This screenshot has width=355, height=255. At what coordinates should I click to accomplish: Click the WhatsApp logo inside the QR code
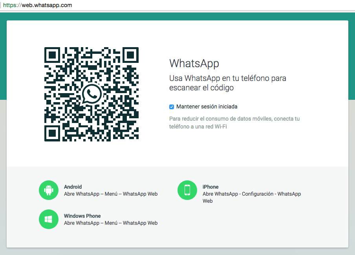point(91,94)
